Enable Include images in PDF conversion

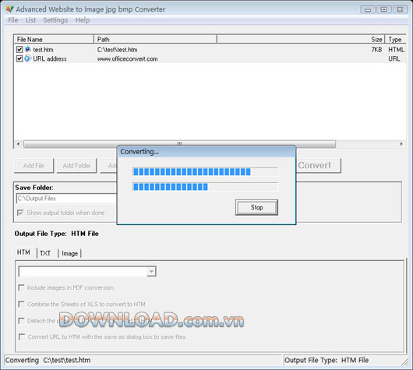pyautogui.click(x=22, y=287)
